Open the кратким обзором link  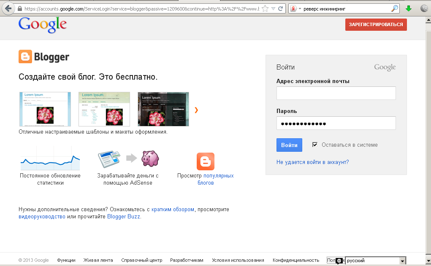point(173,210)
